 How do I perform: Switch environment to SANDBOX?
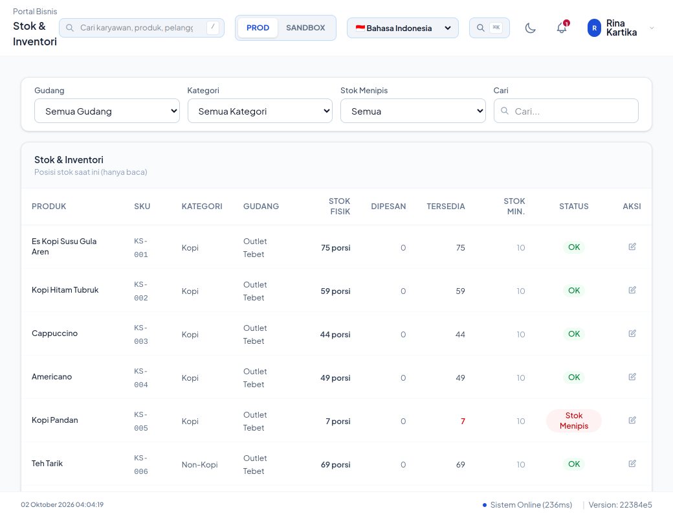coord(305,28)
